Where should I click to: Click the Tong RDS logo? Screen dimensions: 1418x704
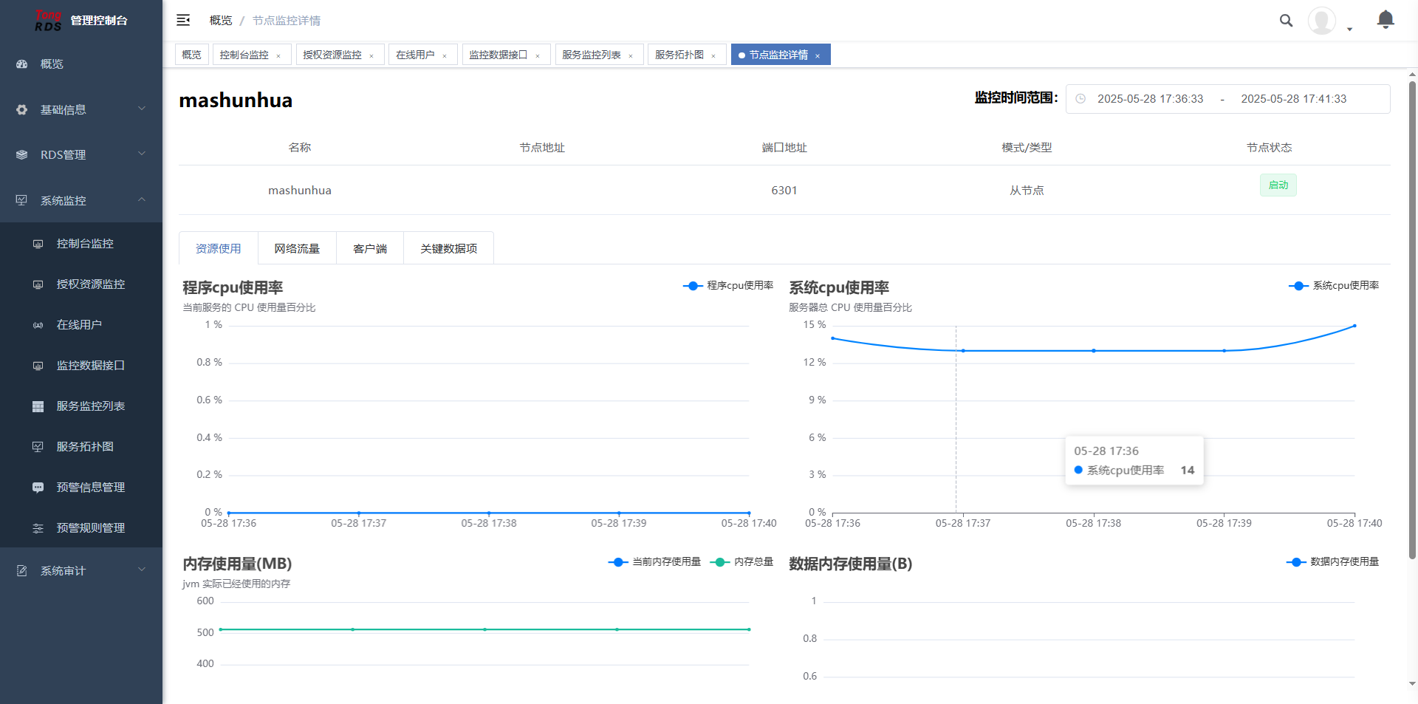[x=49, y=21]
